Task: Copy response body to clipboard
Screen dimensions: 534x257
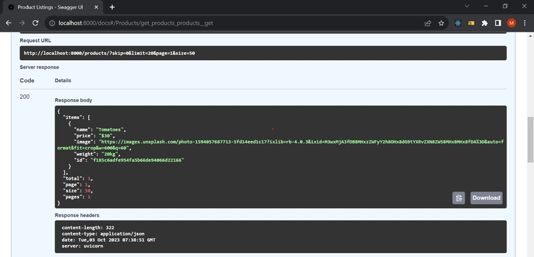Action: [459, 198]
